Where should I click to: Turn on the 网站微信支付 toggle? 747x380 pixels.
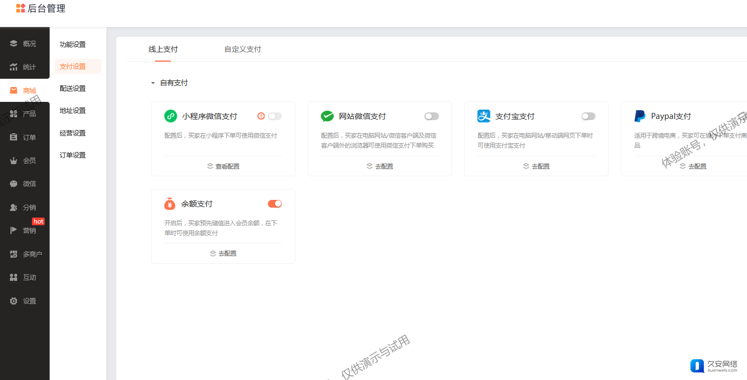(x=431, y=116)
